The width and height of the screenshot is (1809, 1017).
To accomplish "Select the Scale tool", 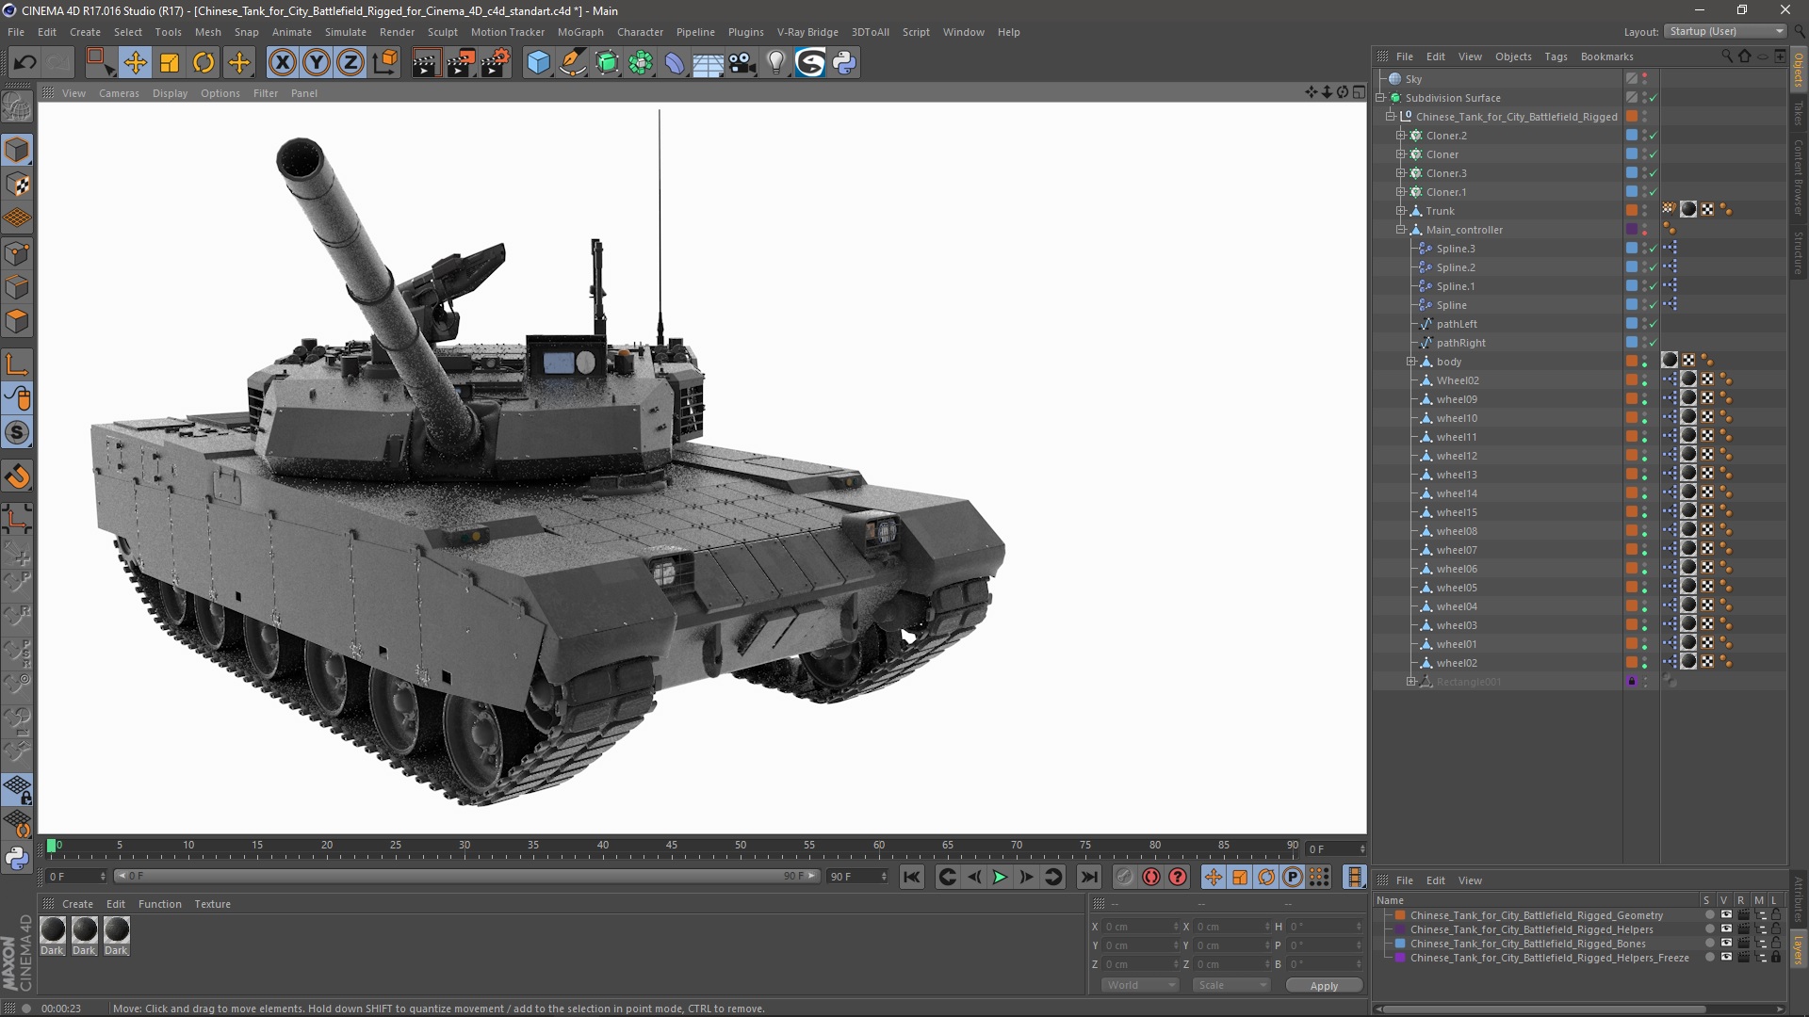I will [170, 63].
